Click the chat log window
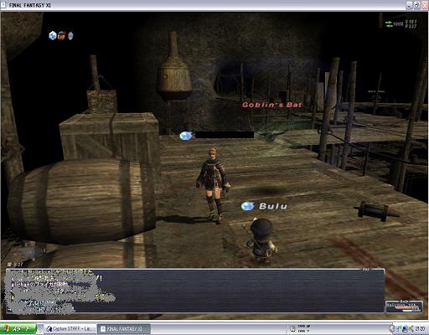Image resolution: width=429 pixels, height=335 pixels. [195, 291]
